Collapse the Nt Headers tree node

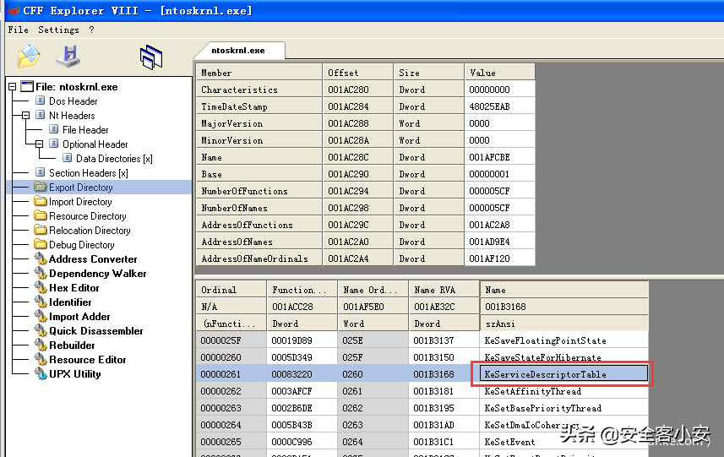tap(26, 116)
